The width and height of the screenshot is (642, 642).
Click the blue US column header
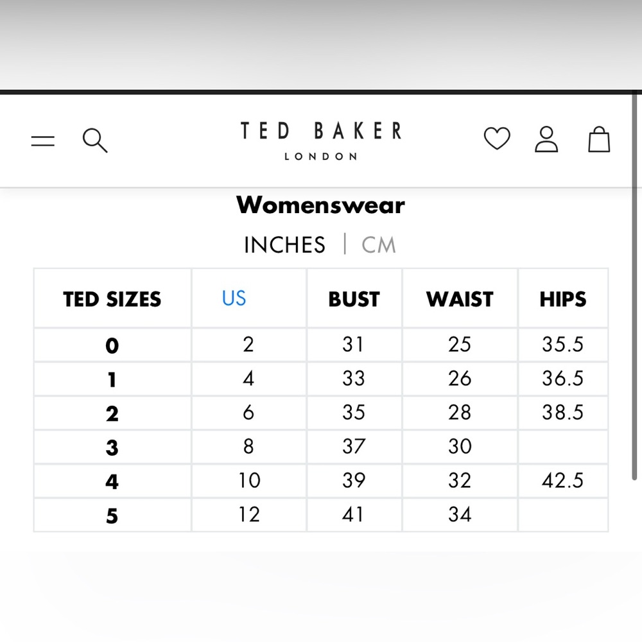point(234,298)
